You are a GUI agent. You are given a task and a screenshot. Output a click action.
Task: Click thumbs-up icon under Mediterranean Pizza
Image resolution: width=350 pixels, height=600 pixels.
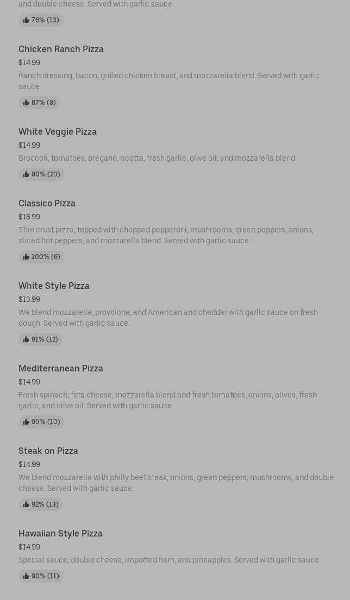pyautogui.click(x=26, y=422)
